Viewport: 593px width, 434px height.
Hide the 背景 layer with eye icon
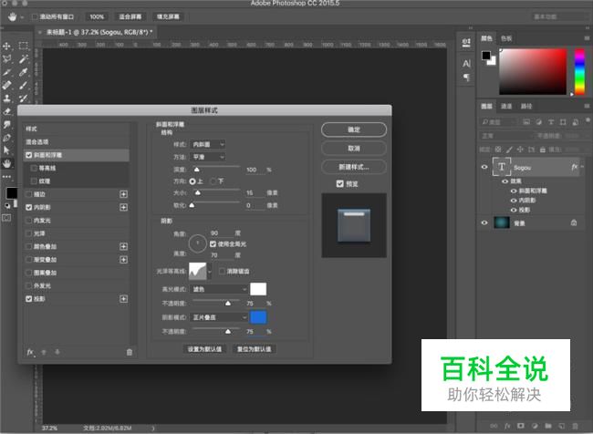coord(484,223)
